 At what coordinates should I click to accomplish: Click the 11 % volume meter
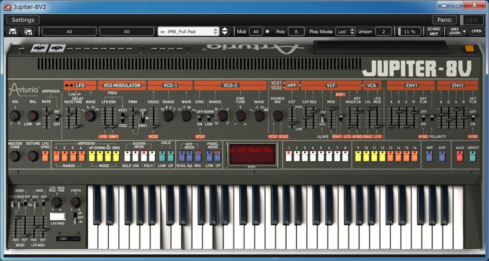(x=410, y=31)
